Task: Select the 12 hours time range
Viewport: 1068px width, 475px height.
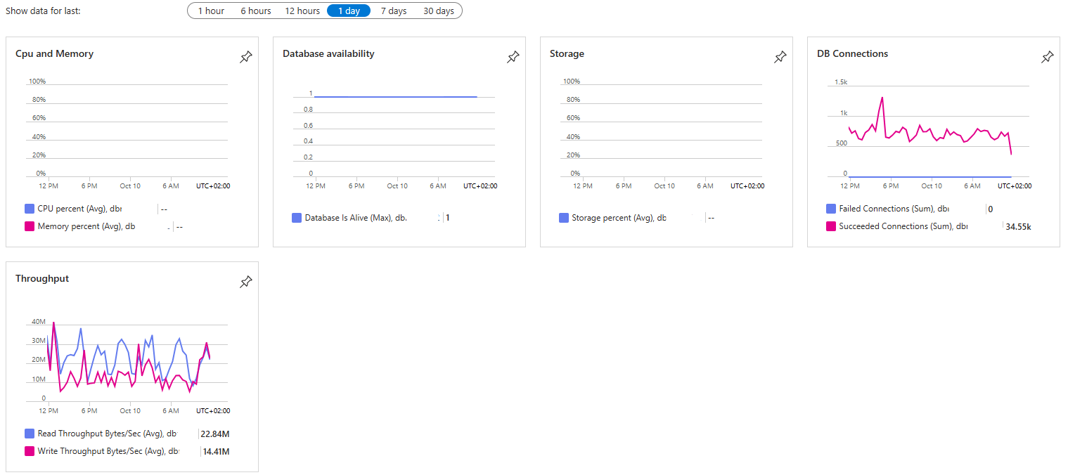Action: 302,11
